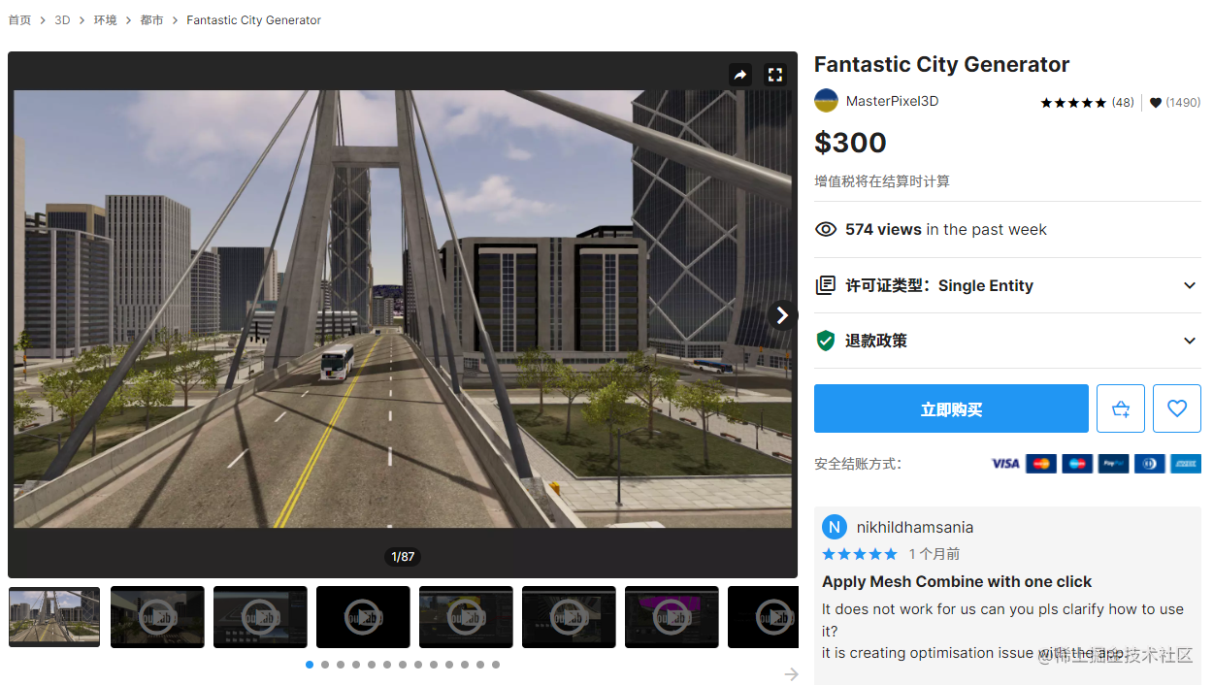
Task: Navigate to the 都市 category in the breadcrumb
Action: 151,19
